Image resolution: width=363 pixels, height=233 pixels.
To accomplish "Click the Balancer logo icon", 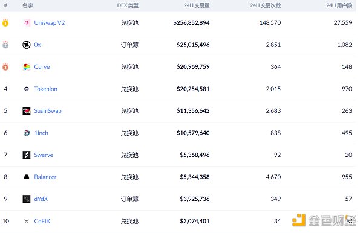I will tap(27, 177).
